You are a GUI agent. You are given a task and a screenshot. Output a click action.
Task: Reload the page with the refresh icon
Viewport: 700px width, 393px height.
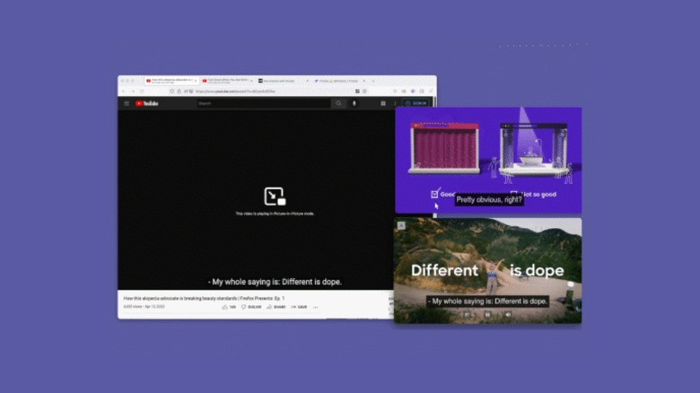coord(142,92)
